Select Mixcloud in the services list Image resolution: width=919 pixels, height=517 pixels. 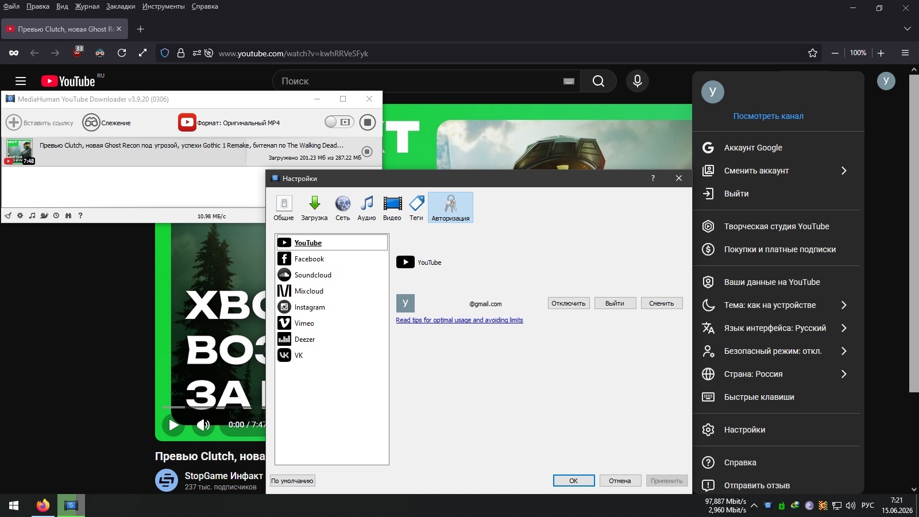[331, 291]
